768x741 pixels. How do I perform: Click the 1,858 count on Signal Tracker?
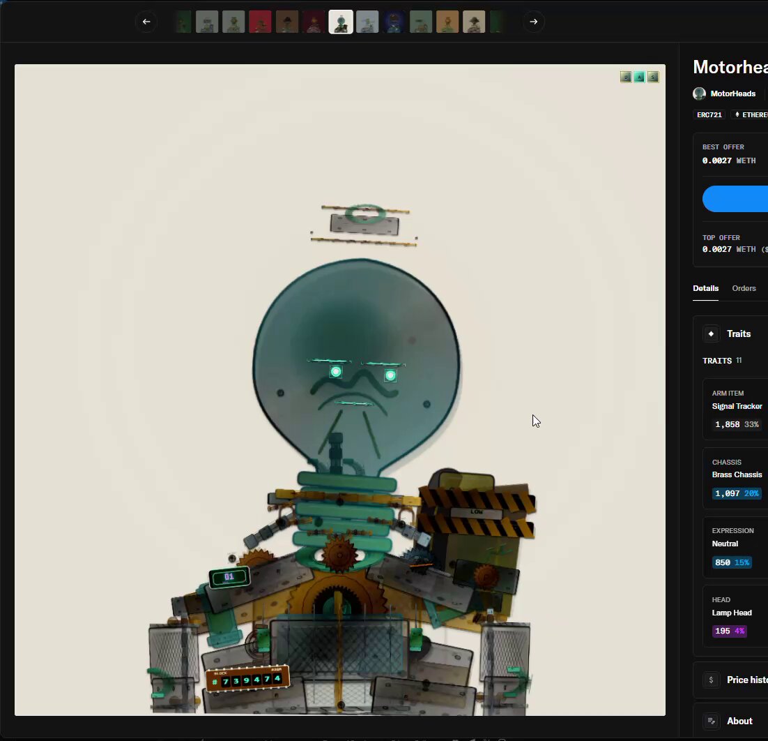[x=728, y=425]
